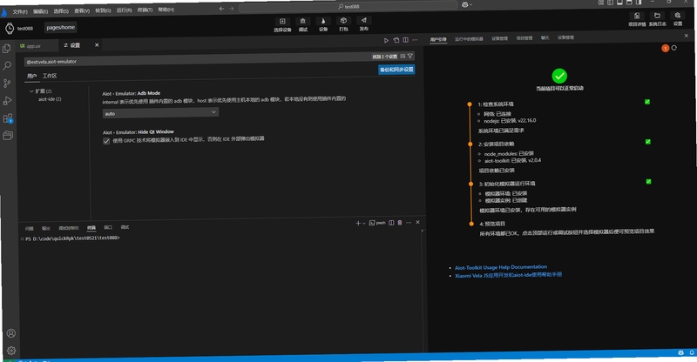This screenshot has height=362, width=697.
Task: Open the Explorer view in activity bar
Action: 7,49
